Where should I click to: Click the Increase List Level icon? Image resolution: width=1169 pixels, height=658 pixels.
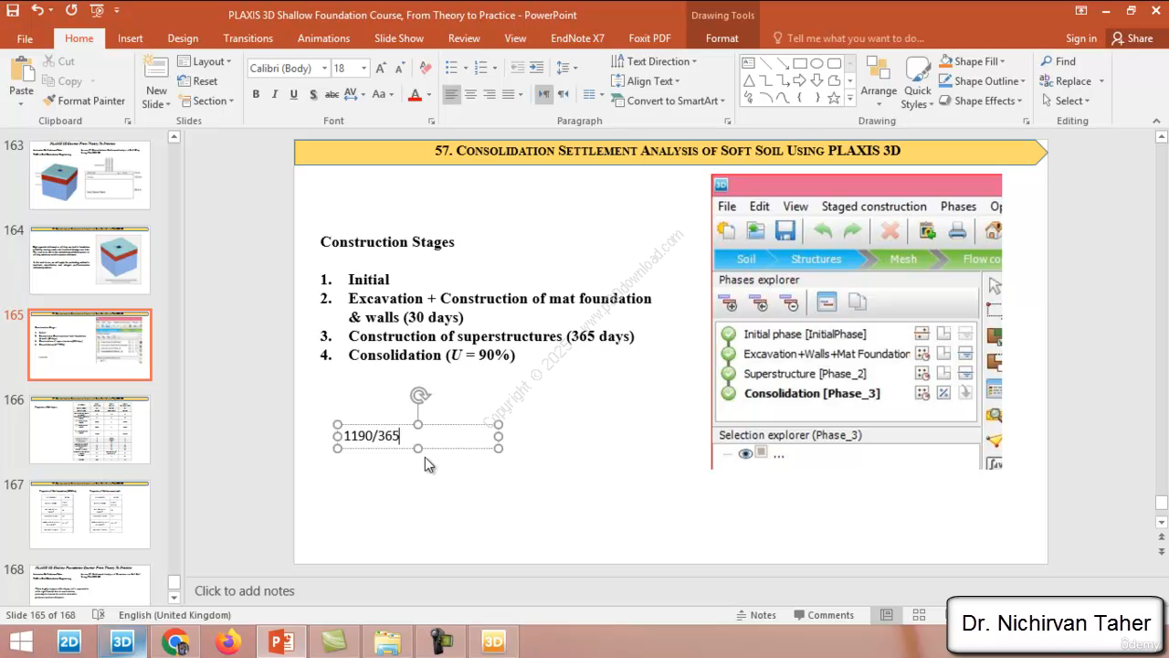[537, 69]
